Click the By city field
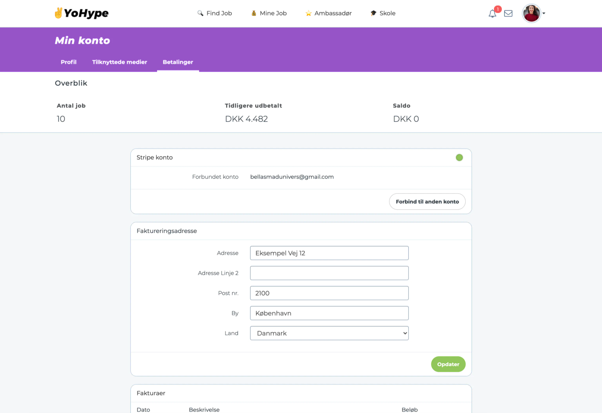This screenshot has width=602, height=413. click(x=329, y=313)
